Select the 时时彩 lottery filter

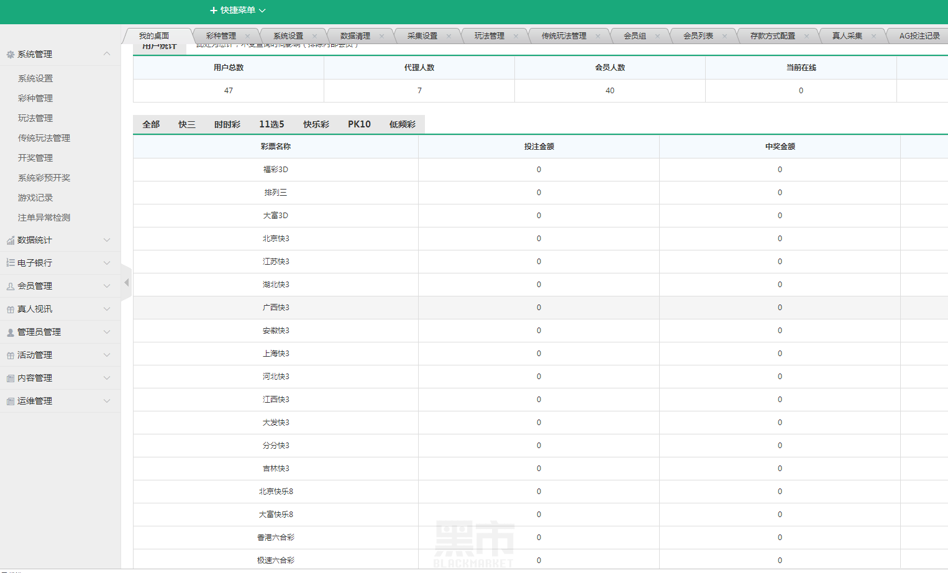point(227,124)
